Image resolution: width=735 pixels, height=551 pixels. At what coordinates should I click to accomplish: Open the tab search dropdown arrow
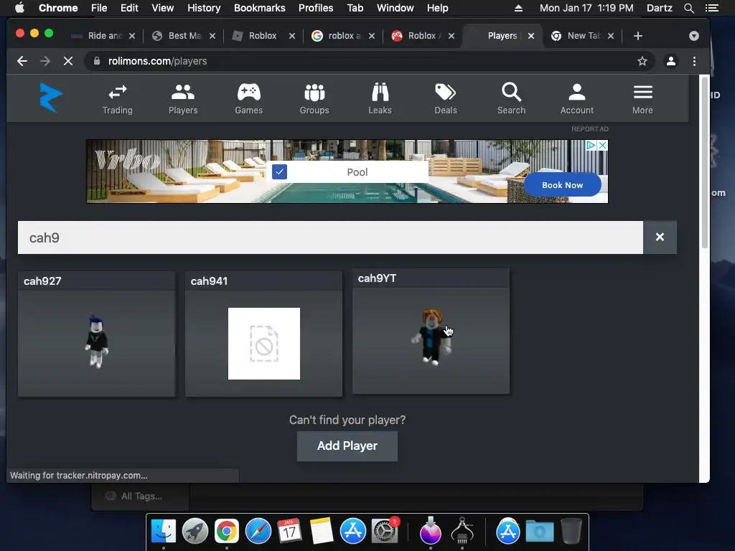694,36
